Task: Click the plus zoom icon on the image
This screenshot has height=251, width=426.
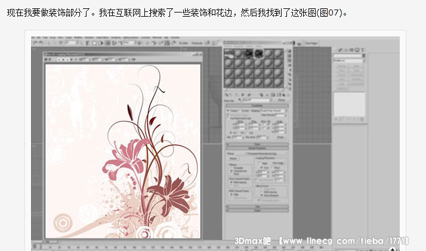Action: (x=393, y=249)
